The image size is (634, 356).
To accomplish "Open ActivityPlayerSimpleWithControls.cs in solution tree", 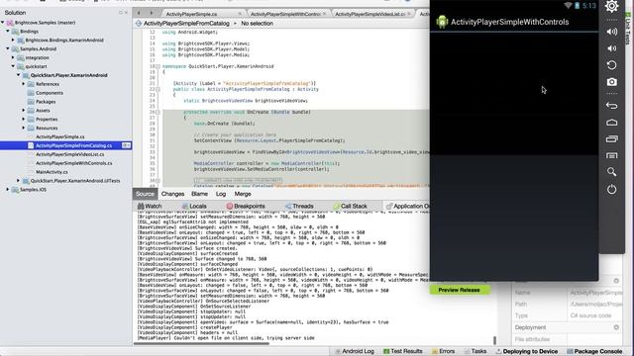I will pos(73,163).
